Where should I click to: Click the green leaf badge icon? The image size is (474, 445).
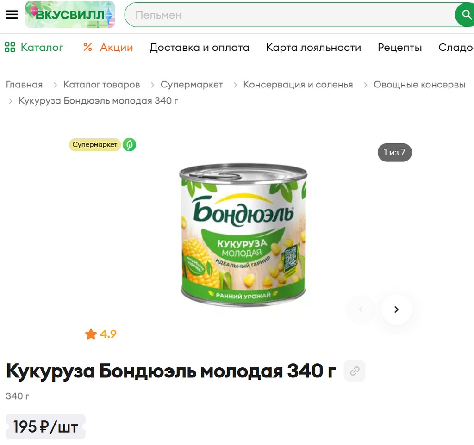tap(130, 145)
